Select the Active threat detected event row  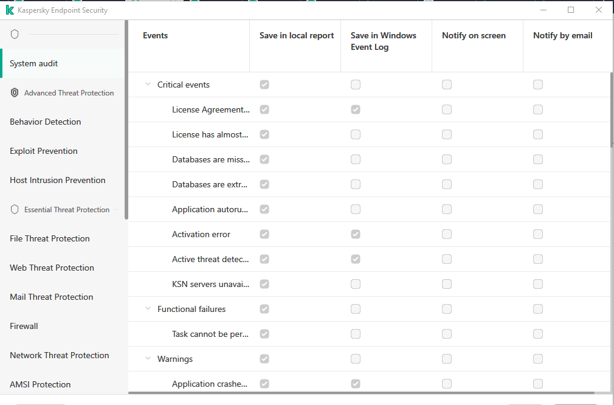point(210,259)
